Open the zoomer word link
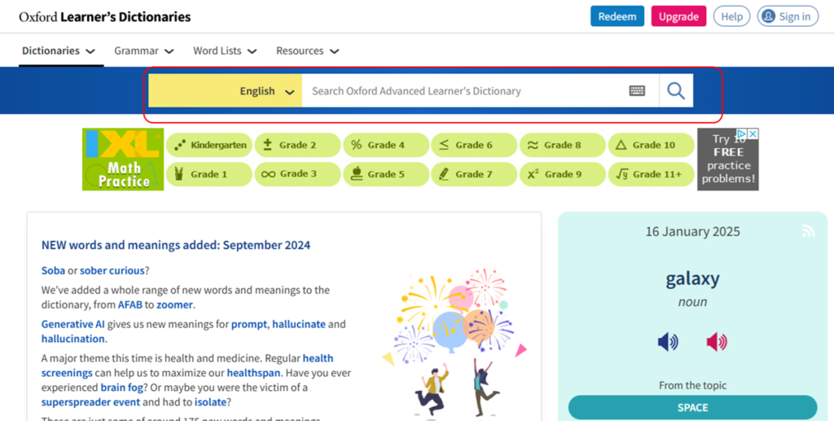 pyautogui.click(x=174, y=305)
